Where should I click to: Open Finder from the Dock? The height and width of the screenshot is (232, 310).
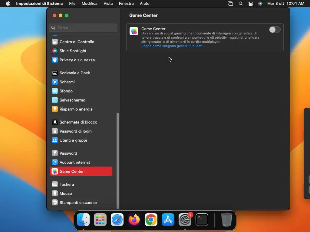tap(83, 220)
